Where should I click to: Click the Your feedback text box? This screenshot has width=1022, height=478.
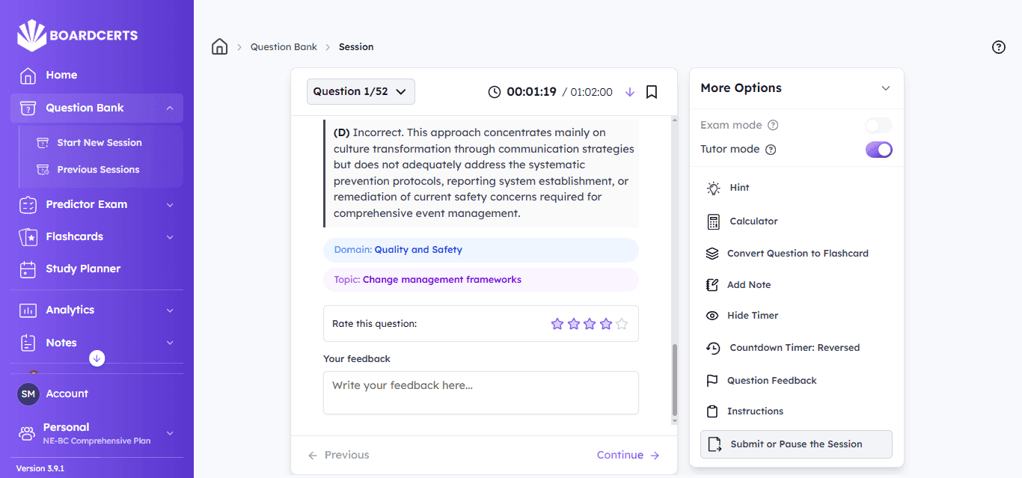click(x=480, y=393)
